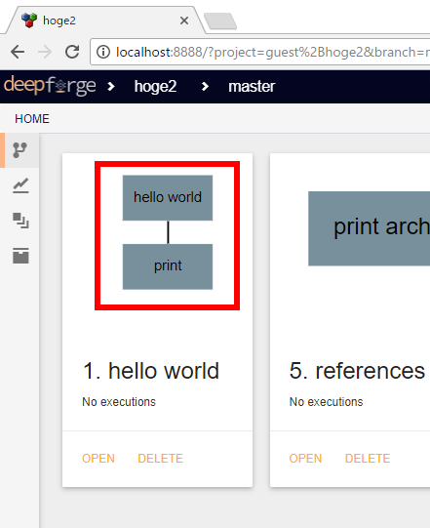This screenshot has height=528, width=430.
Task: Go to the HOME link
Action: tap(32, 119)
